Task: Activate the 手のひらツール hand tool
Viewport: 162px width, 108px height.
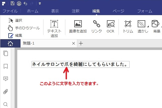Action: pyautogui.click(x=23, y=28)
